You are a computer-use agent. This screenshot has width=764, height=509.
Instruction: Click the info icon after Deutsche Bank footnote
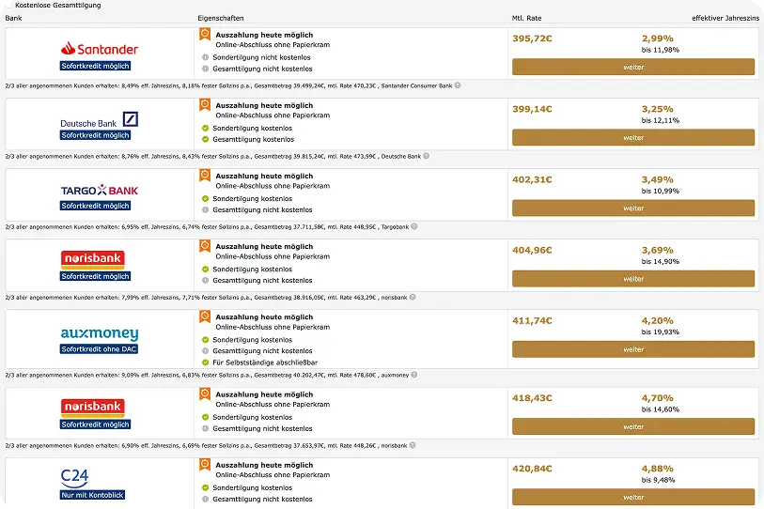(427, 156)
